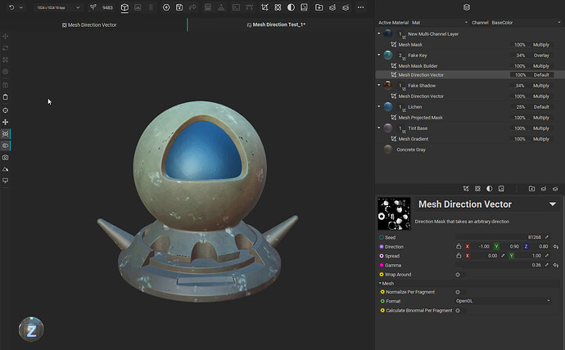Collapse the Fake Key layer group
This screenshot has height=350, width=565.
(379, 55)
